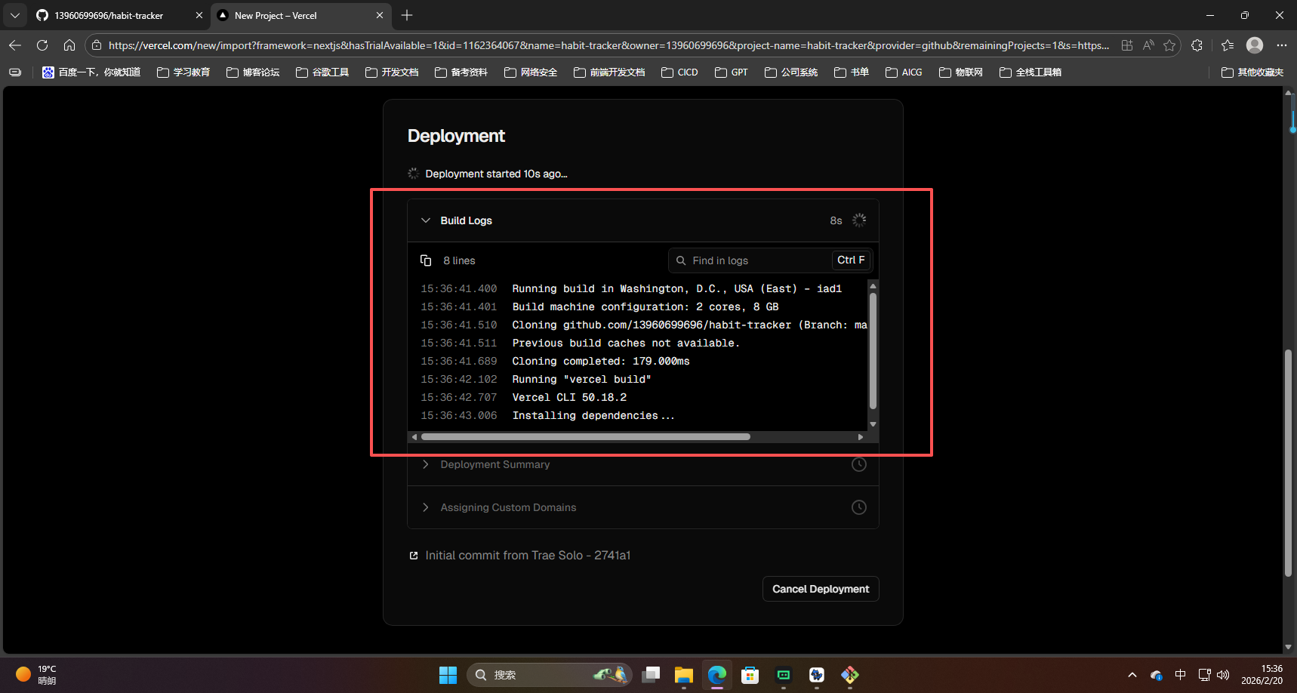Open the volume control in system tray

(x=1223, y=675)
